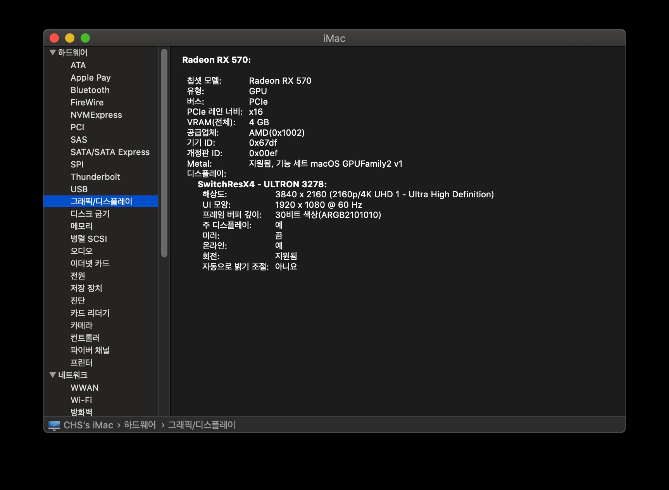Choose 카드 리더기 in the sidebar
The height and width of the screenshot is (490, 669).
click(x=90, y=313)
